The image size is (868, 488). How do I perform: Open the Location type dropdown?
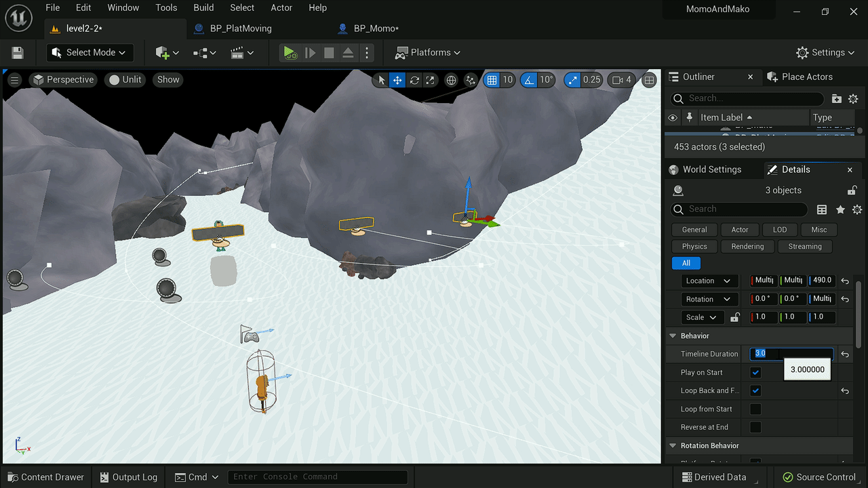point(709,281)
